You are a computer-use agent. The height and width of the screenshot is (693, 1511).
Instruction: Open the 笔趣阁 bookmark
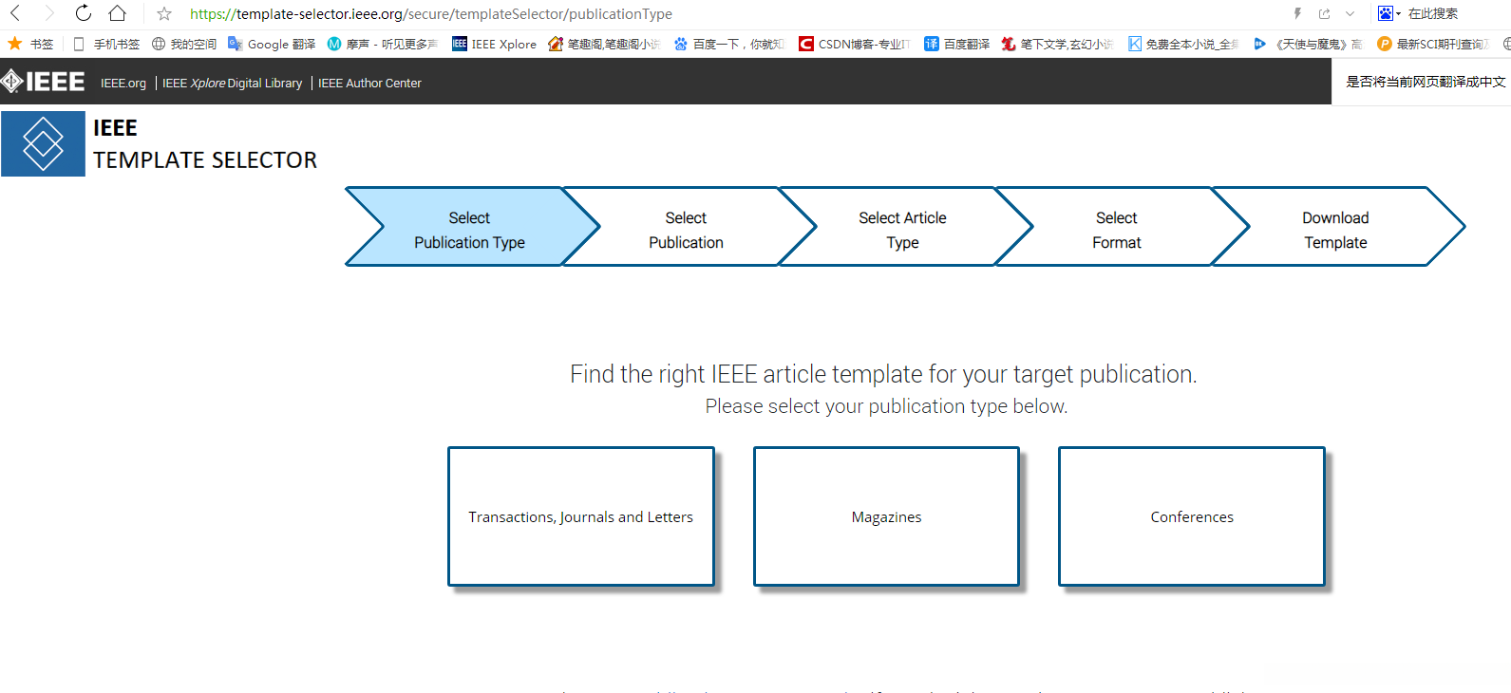[x=604, y=44]
